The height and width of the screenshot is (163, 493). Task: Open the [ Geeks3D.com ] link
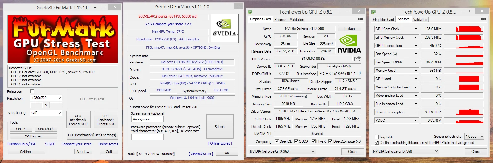pyautogui.click(x=201, y=154)
